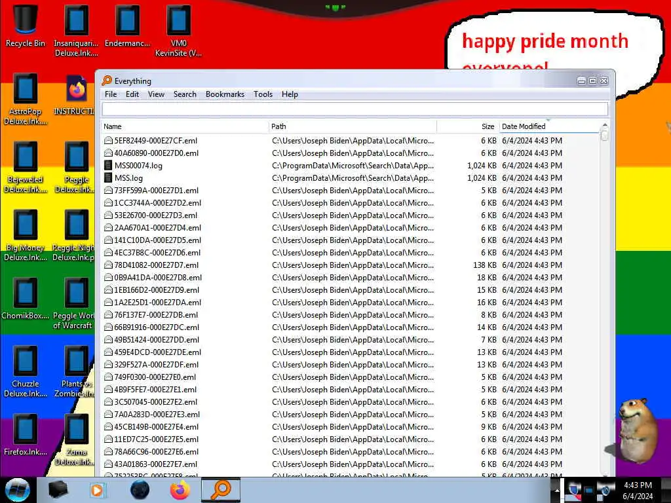
Task: Open the View menu
Action: [x=156, y=94]
